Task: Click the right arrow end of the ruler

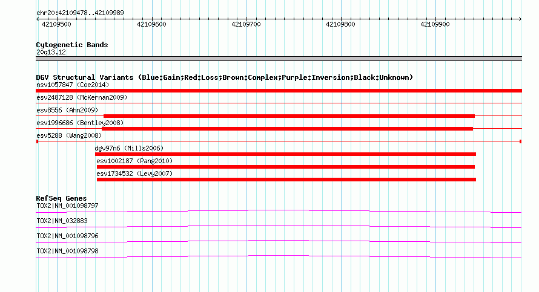Action: click(x=520, y=19)
